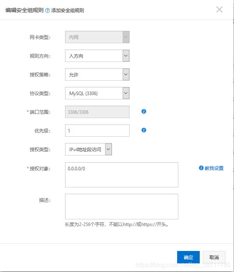Open the 授权类型 dropdown showing IPv4地址段访问

click(x=88, y=149)
